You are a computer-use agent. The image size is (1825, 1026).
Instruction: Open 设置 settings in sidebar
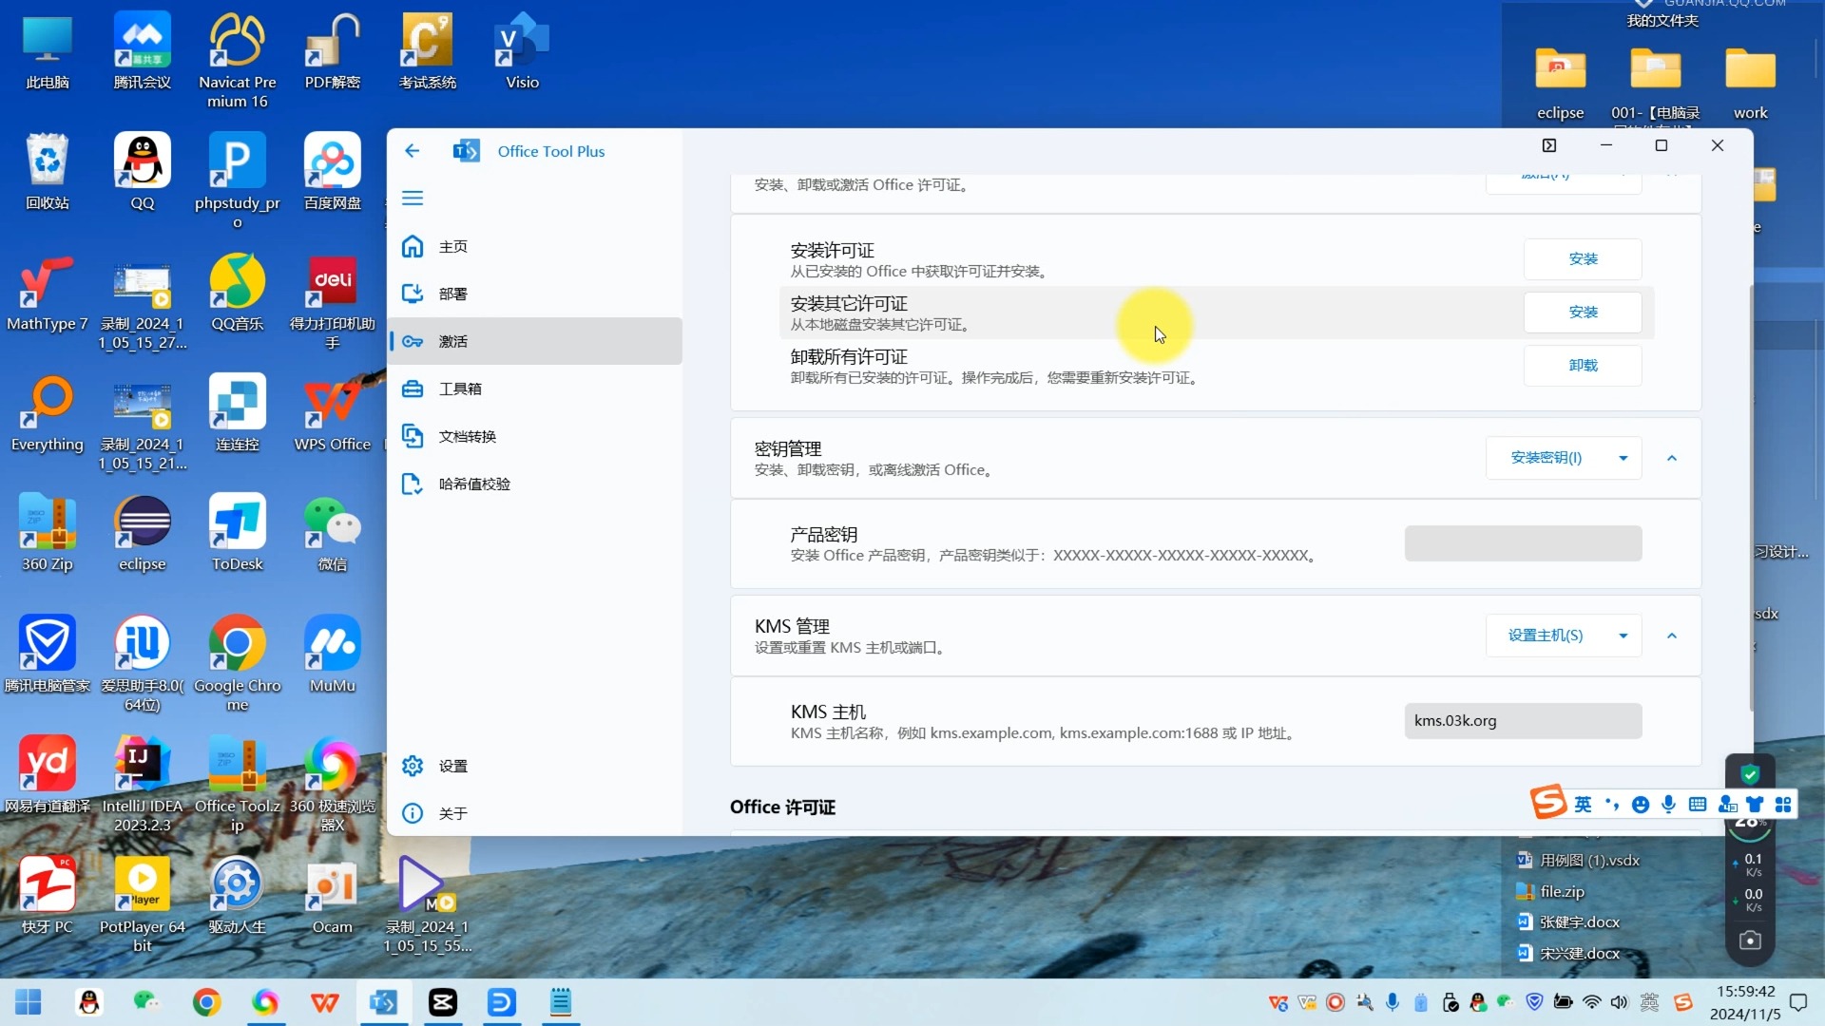click(535, 766)
